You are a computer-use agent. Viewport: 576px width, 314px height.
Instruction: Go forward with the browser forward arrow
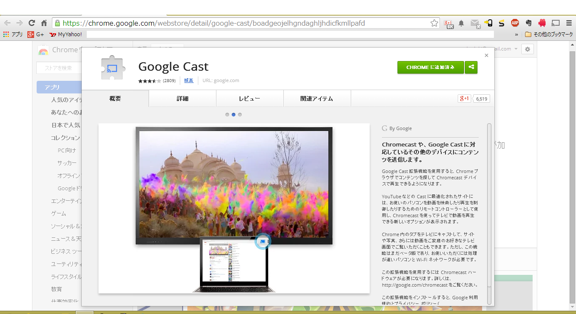[x=19, y=23]
